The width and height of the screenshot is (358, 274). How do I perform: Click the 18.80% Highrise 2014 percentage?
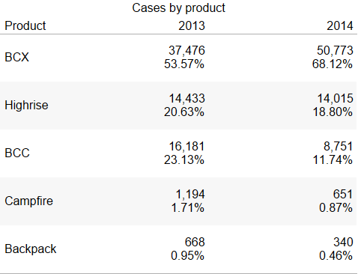pyautogui.click(x=333, y=112)
